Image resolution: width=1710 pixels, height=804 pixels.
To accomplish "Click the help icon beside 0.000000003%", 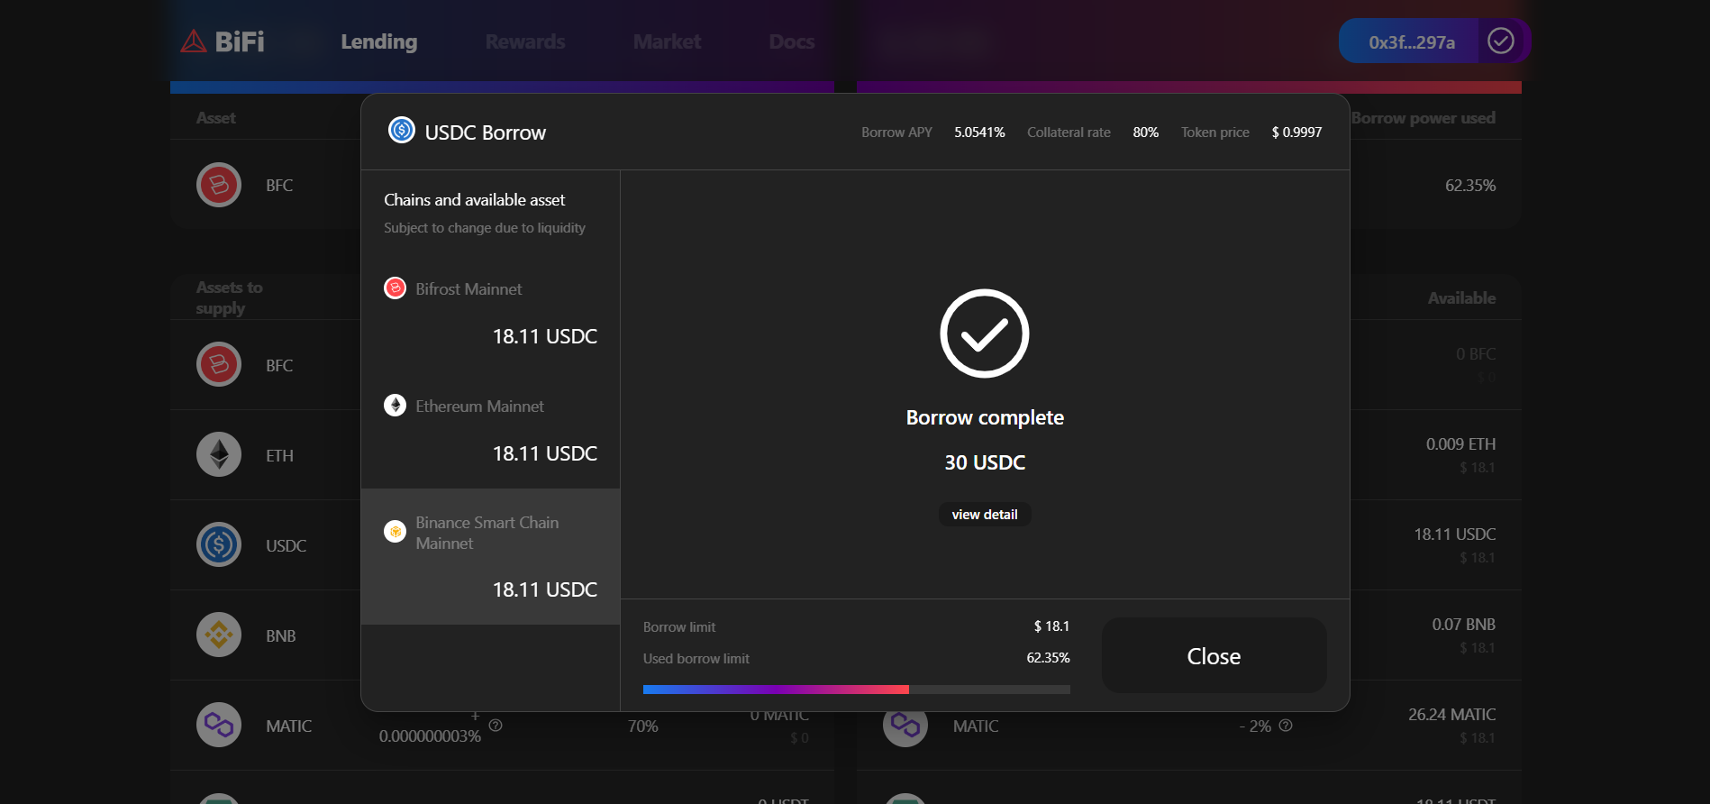I will click(x=496, y=726).
